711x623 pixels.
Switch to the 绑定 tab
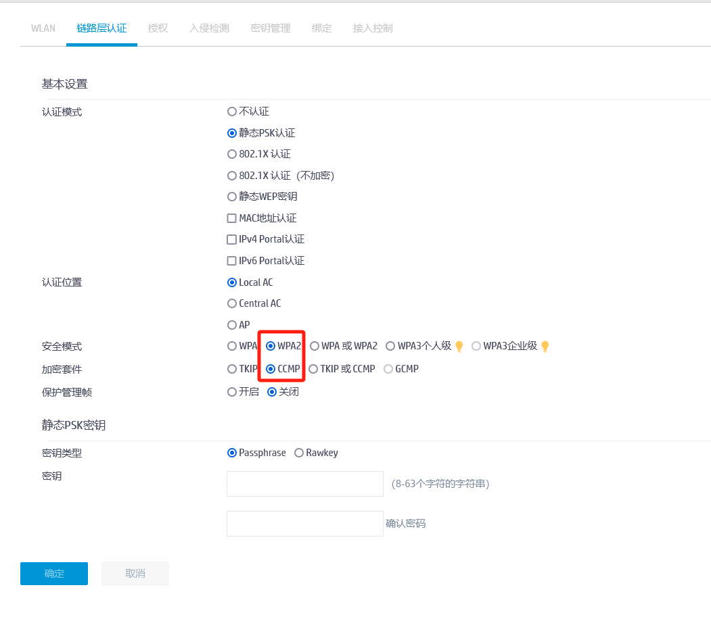tap(321, 28)
